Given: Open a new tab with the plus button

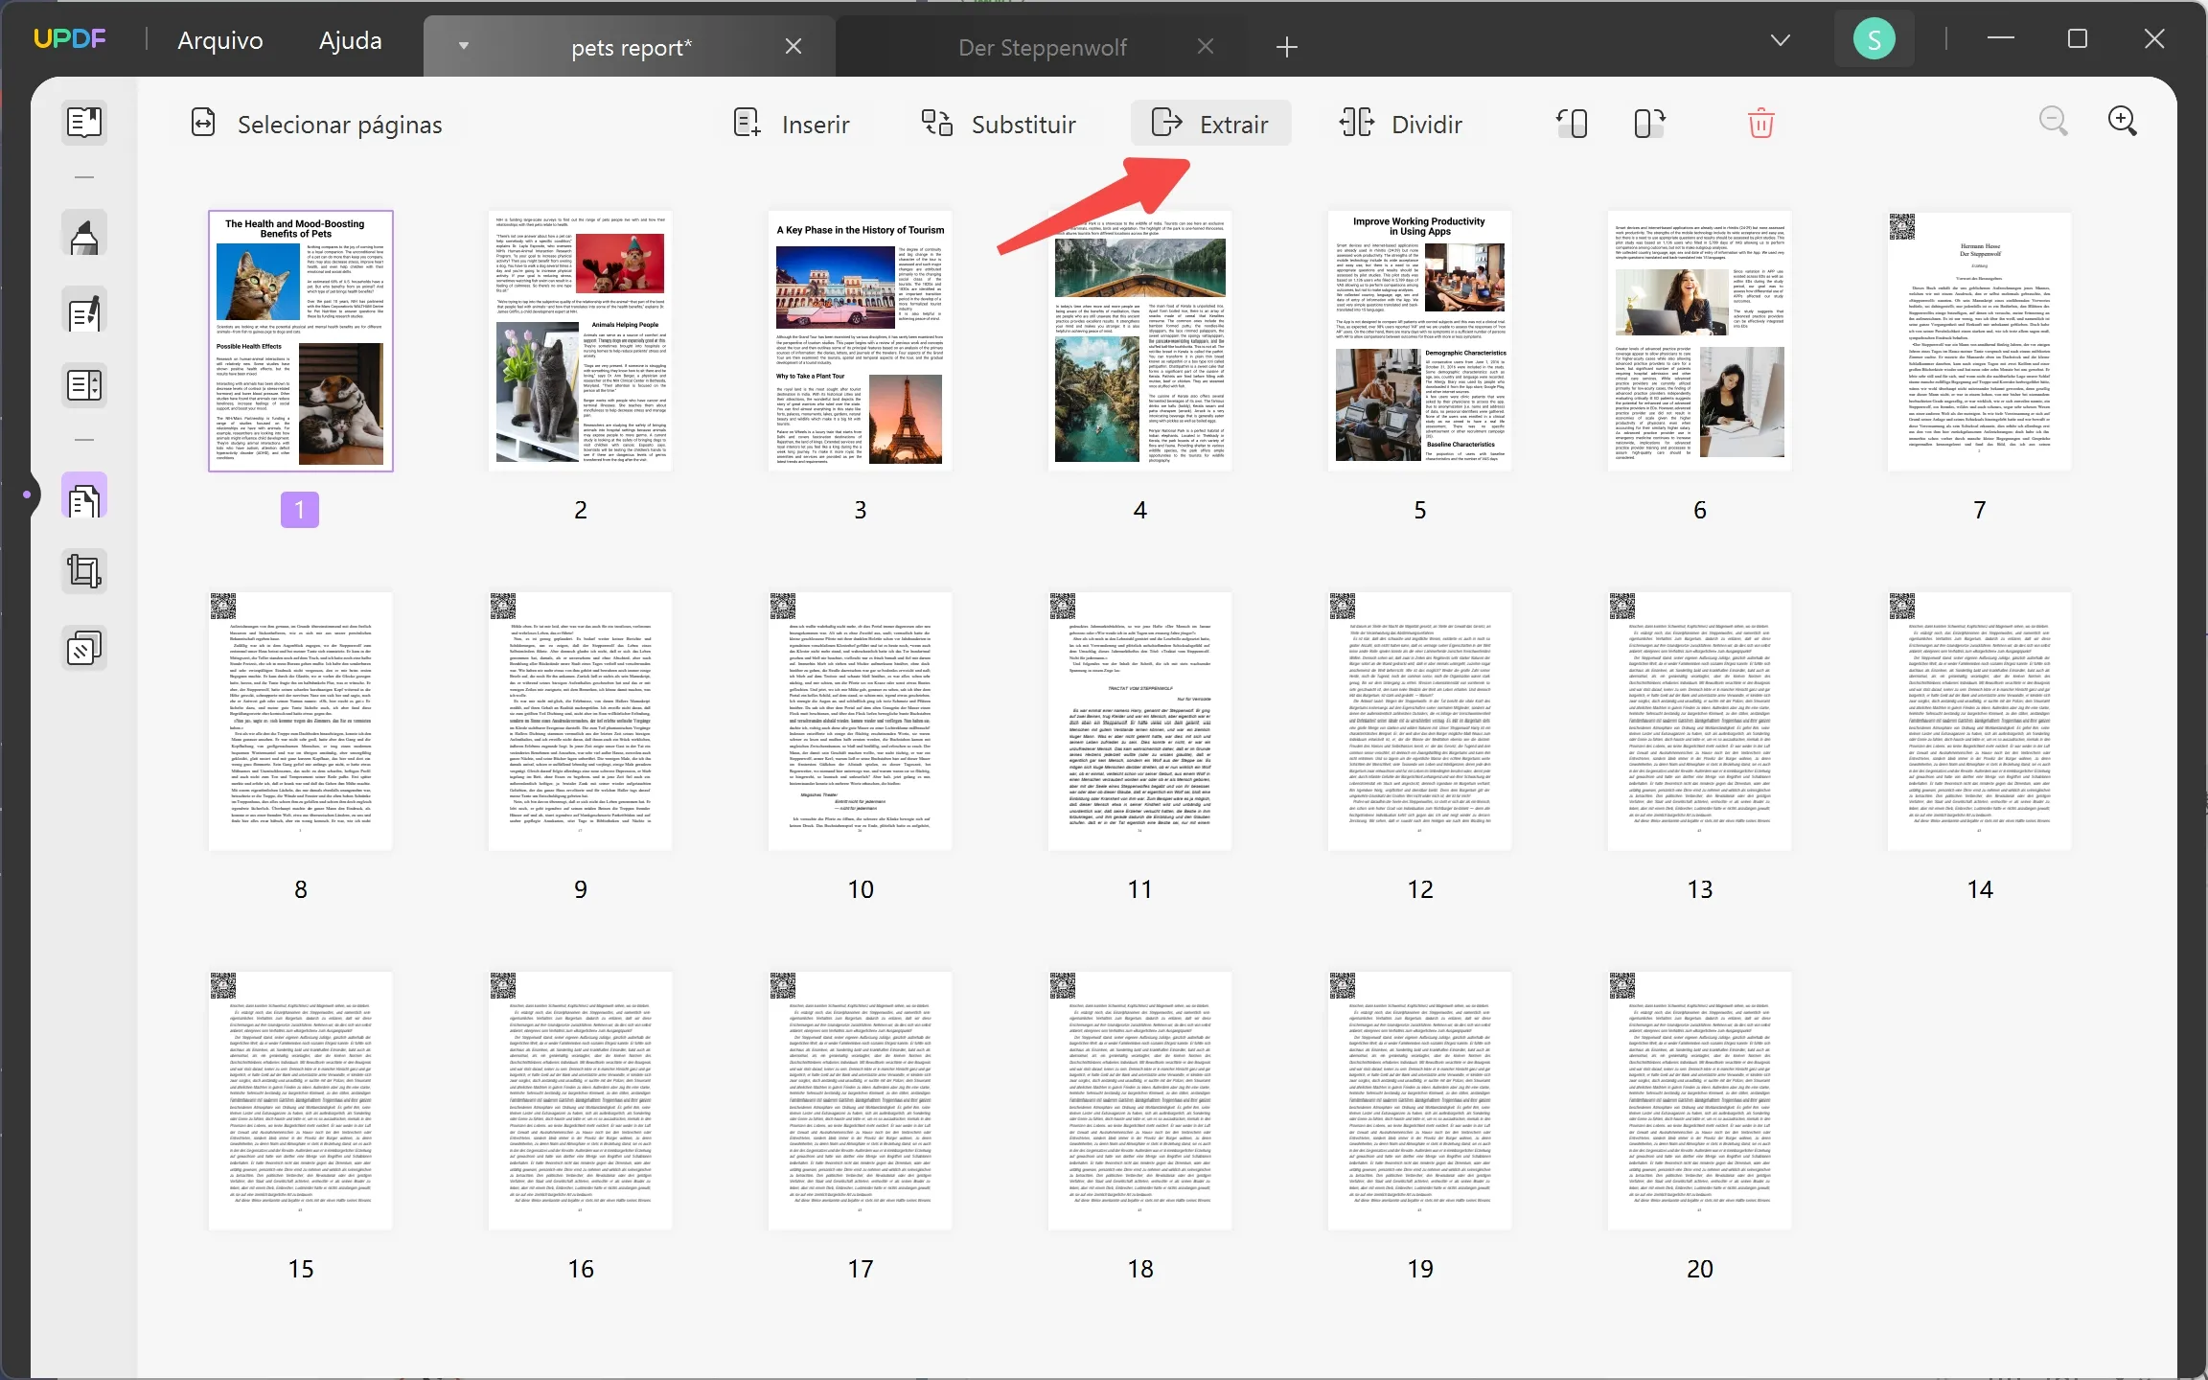Looking at the screenshot, I should (x=1285, y=46).
